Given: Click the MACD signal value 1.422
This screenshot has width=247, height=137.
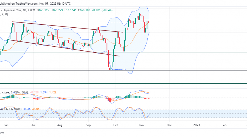Looking at the screenshot, I should pyautogui.click(x=53, y=92).
